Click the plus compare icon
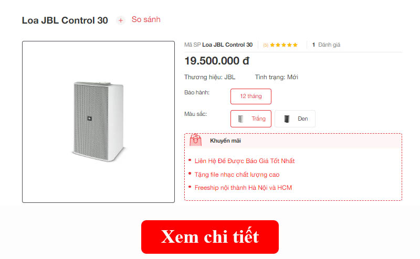Image resolution: width=420 pixels, height=259 pixels. 121,20
